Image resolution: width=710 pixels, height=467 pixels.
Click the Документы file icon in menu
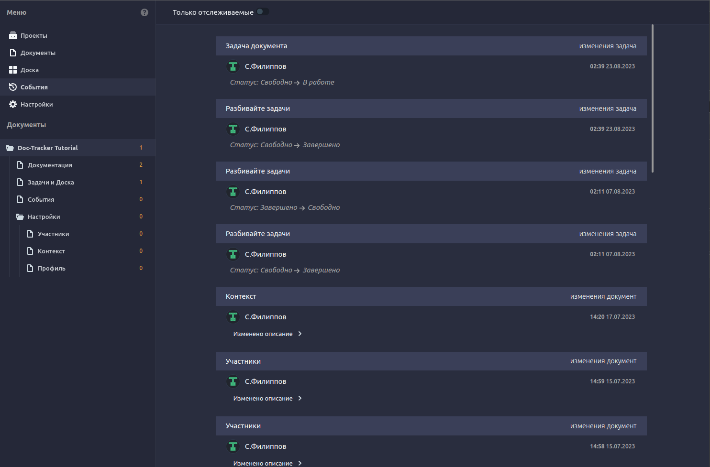13,53
